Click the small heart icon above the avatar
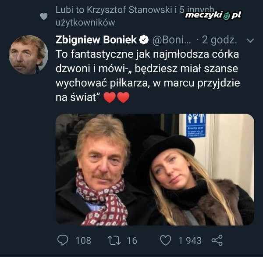 [x=43, y=16]
